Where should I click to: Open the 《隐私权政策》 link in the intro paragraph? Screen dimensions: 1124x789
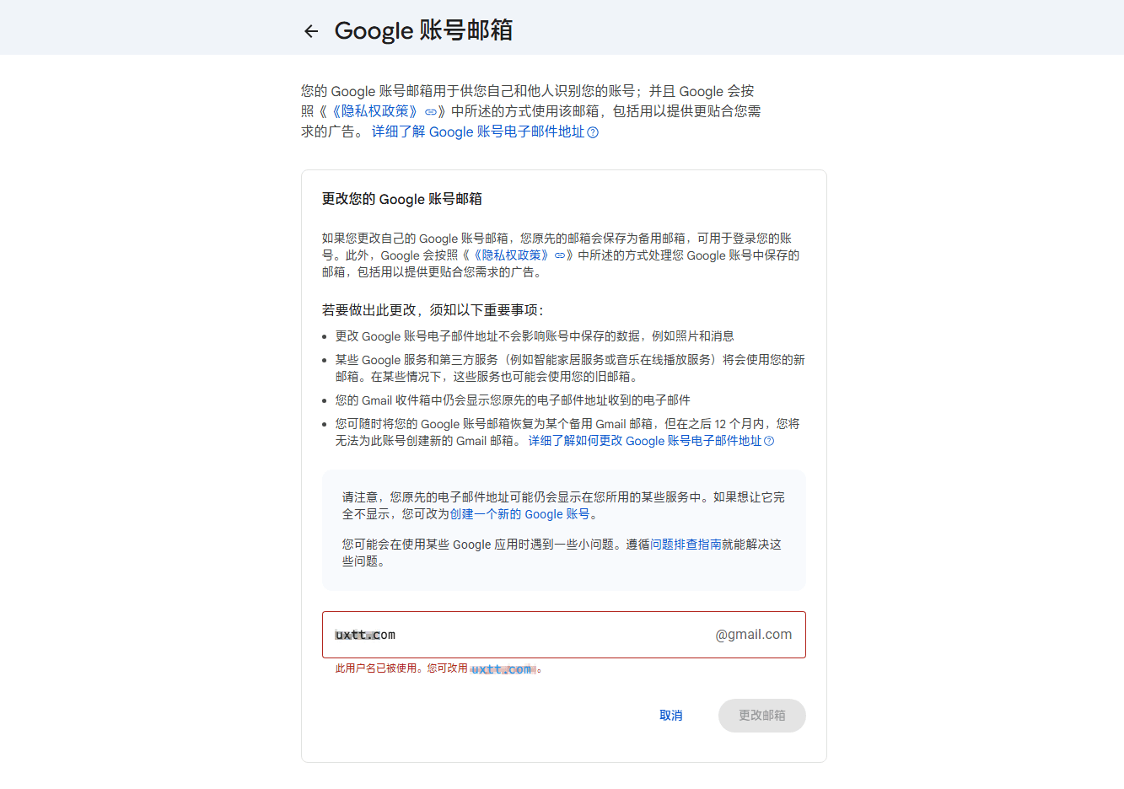click(374, 111)
